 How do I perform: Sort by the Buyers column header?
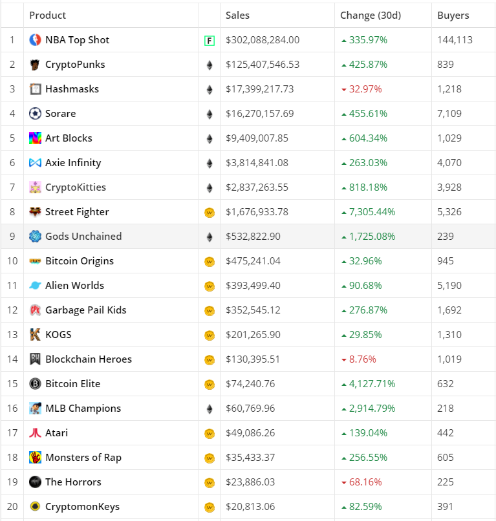(453, 16)
